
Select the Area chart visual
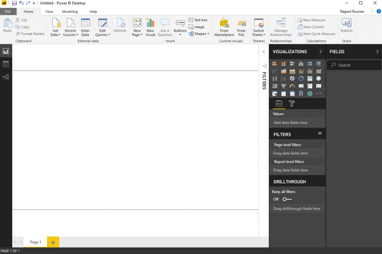tap(284, 71)
